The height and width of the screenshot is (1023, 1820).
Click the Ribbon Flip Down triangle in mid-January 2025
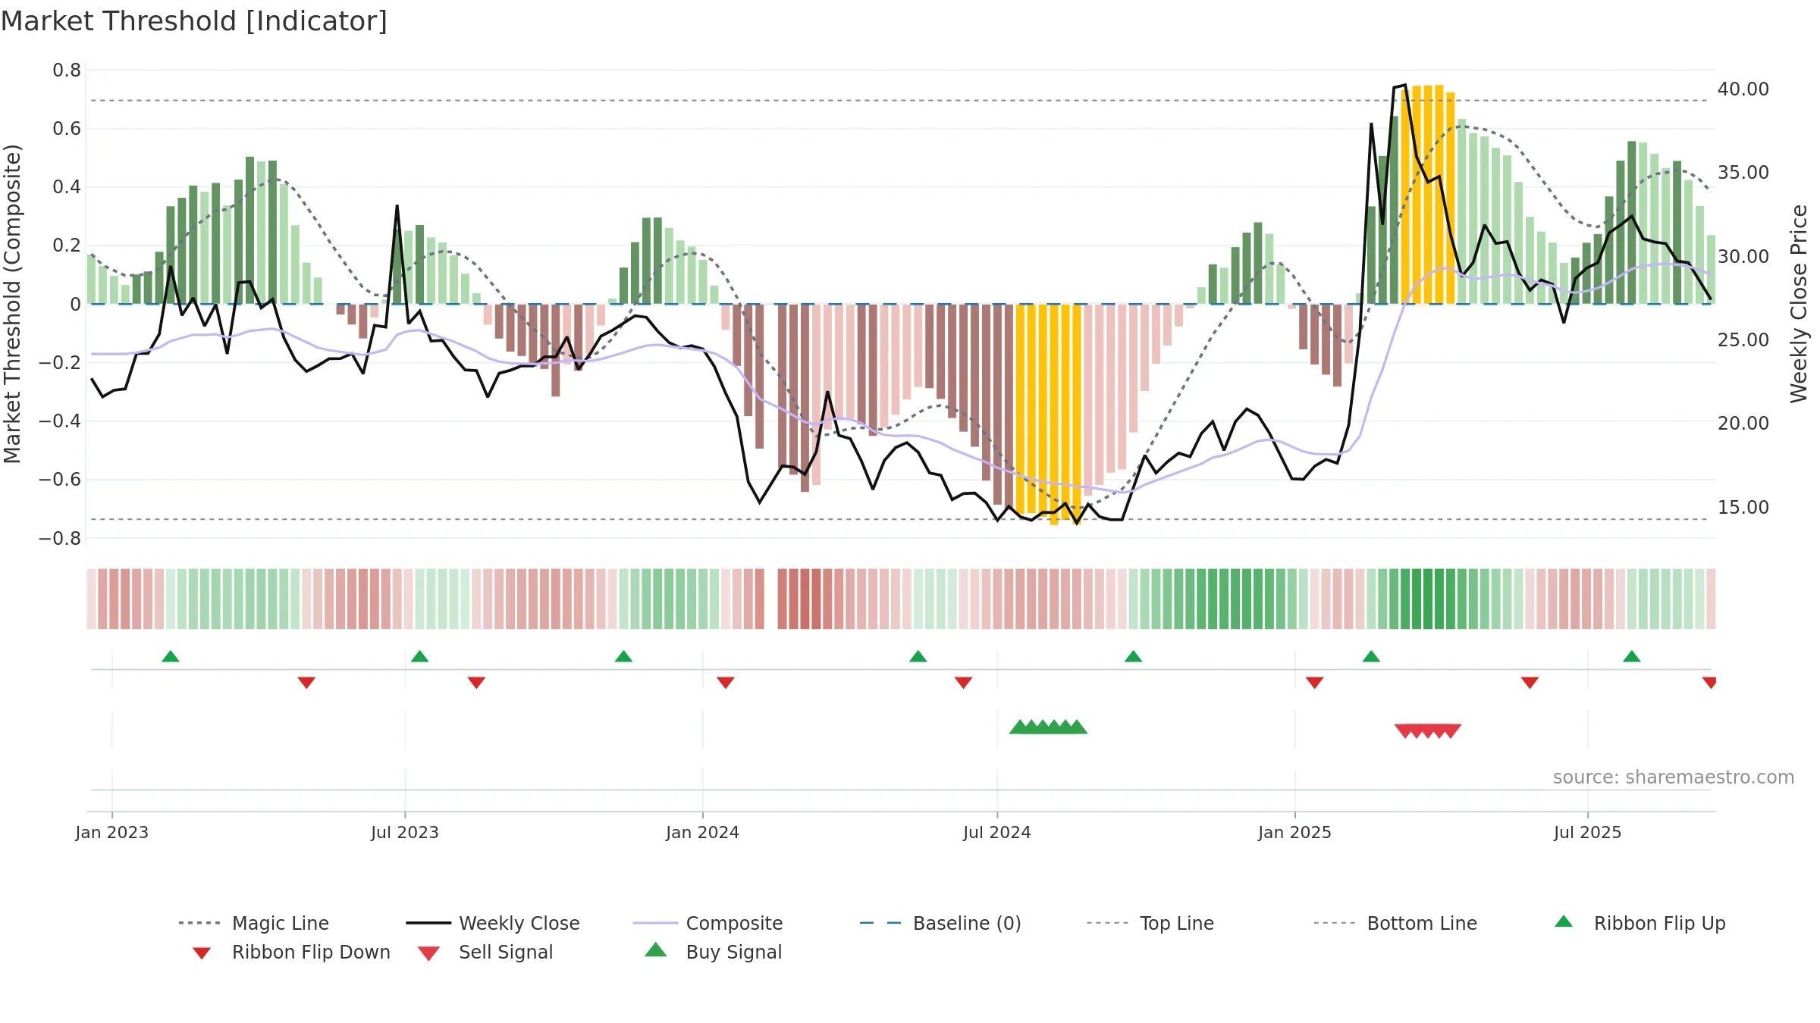coord(1315,683)
